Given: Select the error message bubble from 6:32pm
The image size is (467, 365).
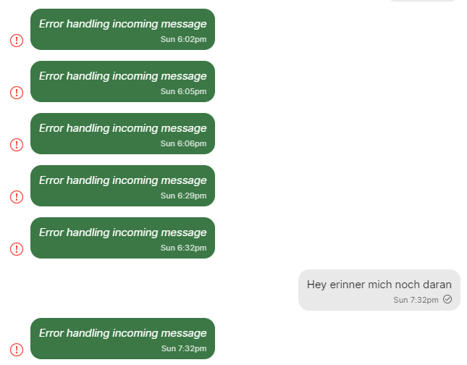Looking at the screenshot, I should point(122,238).
